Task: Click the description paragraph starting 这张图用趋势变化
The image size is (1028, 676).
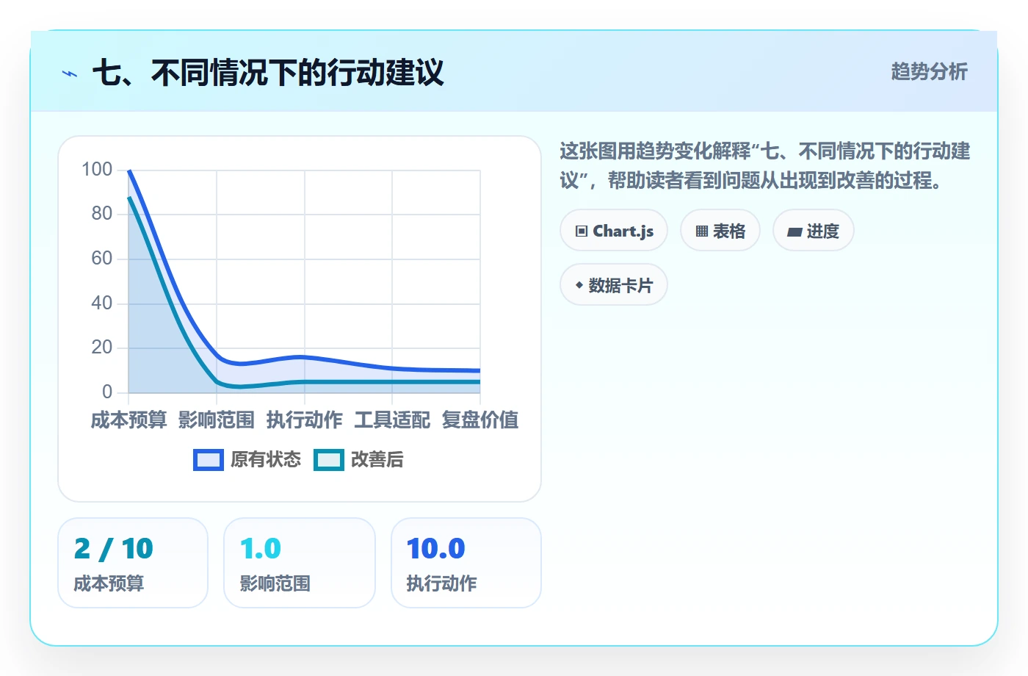Action: tap(765, 166)
